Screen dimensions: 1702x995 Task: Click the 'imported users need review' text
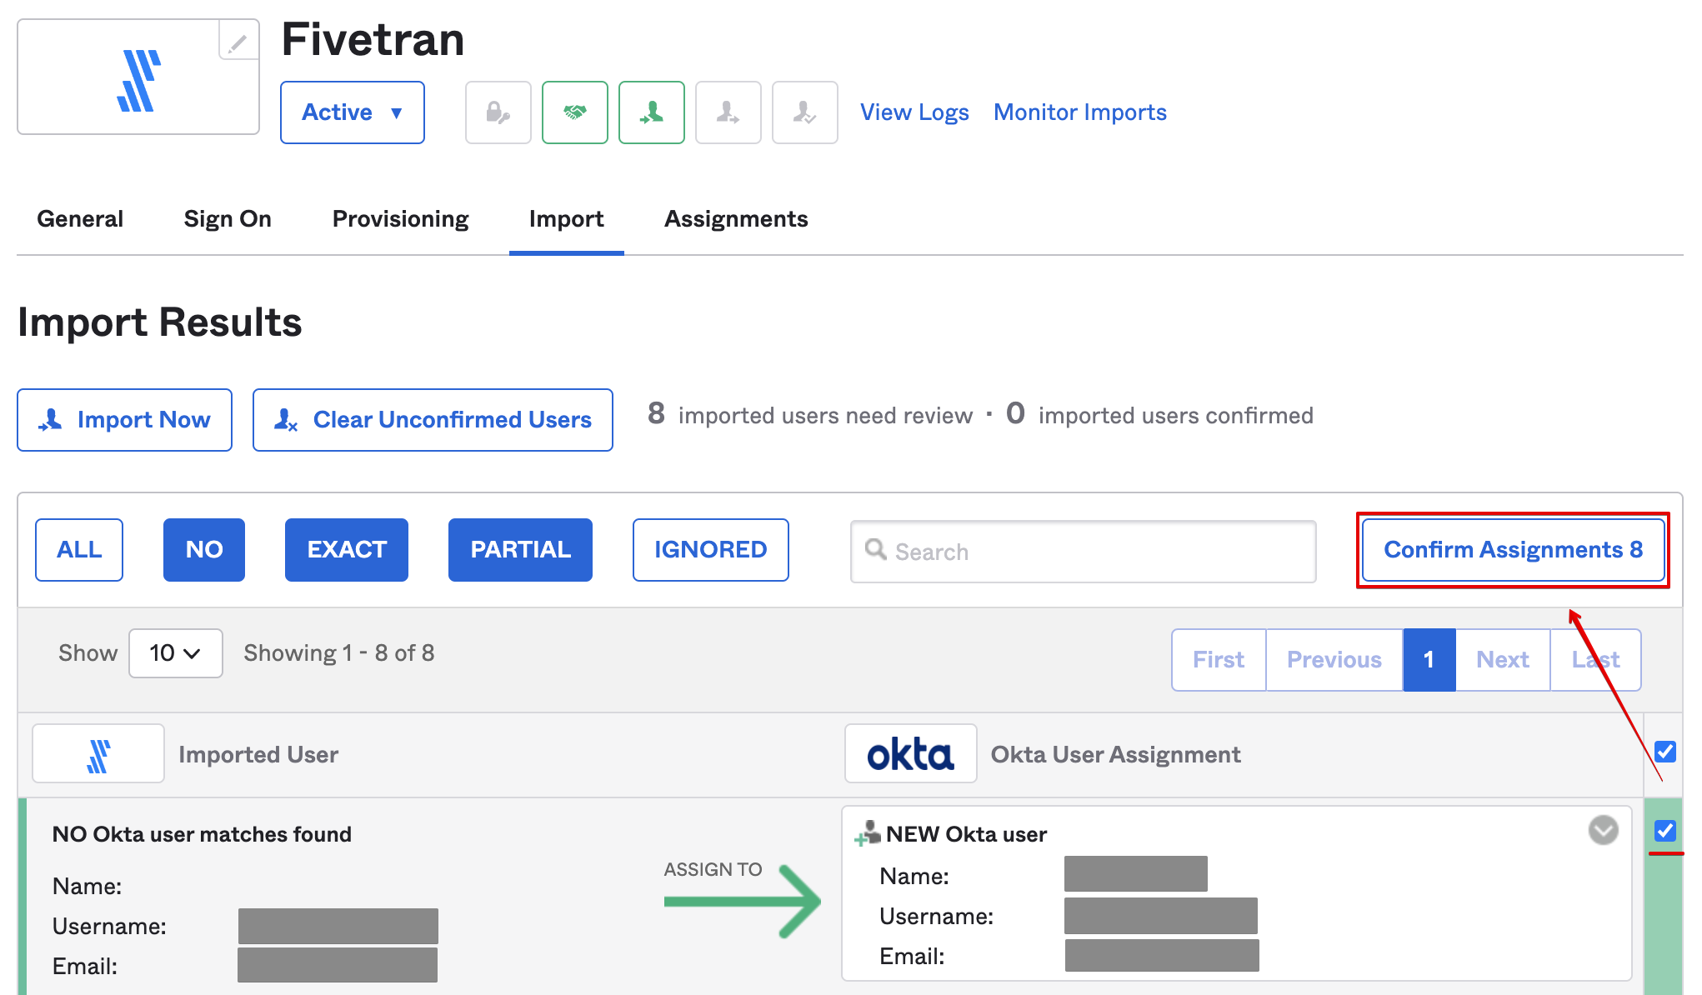pos(825,416)
